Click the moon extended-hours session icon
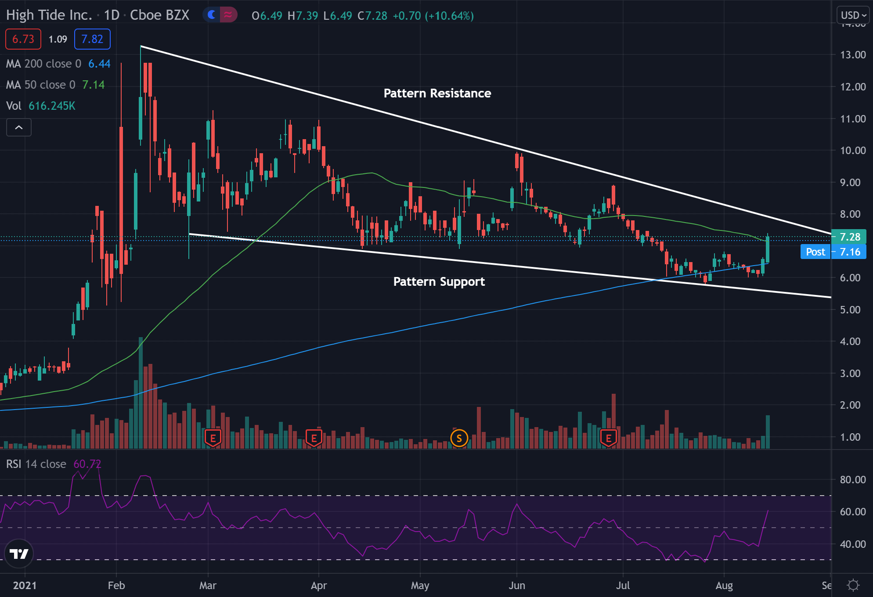This screenshot has height=597, width=873. coord(212,15)
